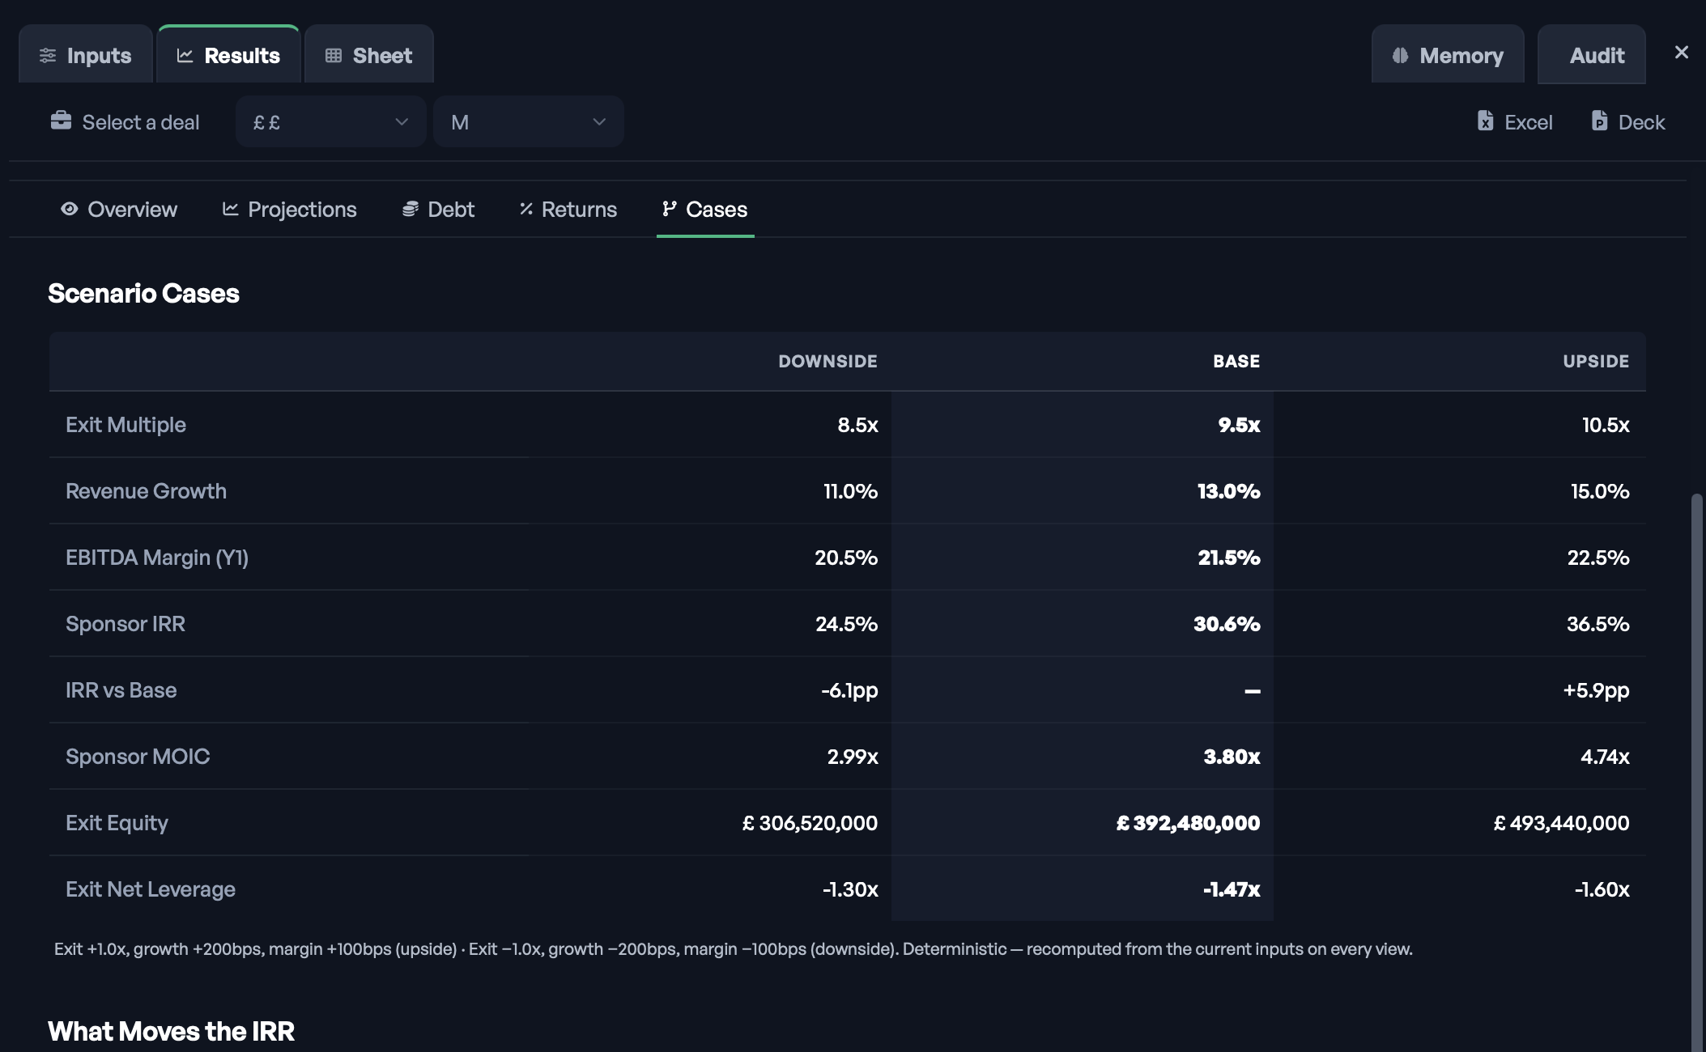Click the Exit Net Leverage row label

point(151,889)
